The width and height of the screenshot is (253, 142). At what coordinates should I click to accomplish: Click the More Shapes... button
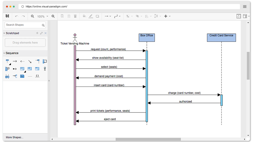tap(15, 138)
